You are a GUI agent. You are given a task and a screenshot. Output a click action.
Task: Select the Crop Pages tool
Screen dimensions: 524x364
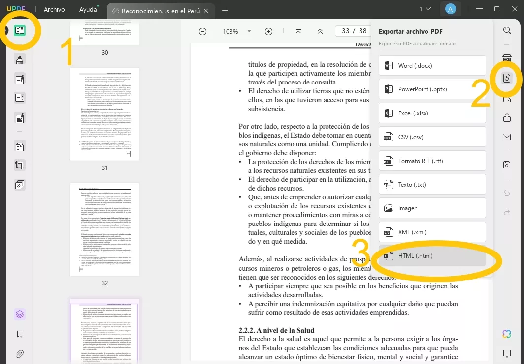pyautogui.click(x=20, y=166)
